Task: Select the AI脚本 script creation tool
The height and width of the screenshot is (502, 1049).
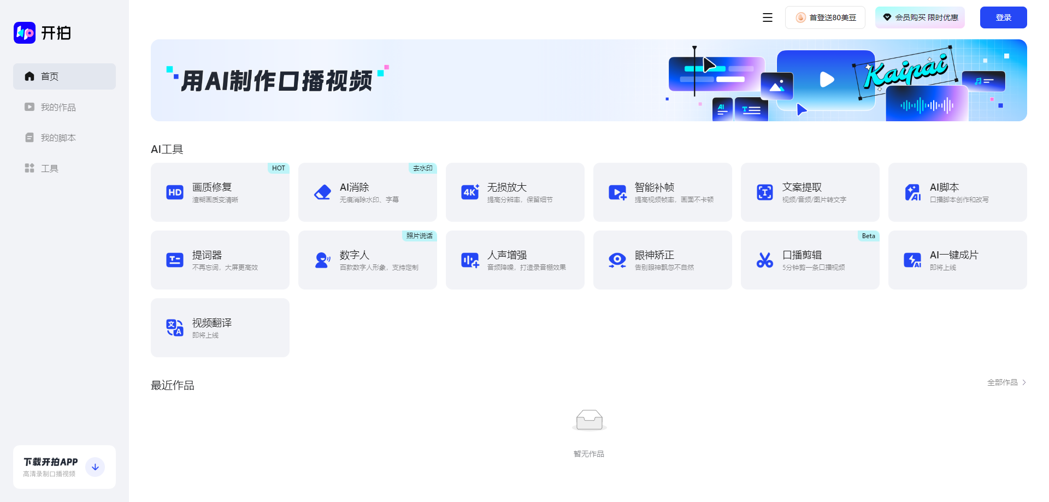Action: click(x=957, y=192)
